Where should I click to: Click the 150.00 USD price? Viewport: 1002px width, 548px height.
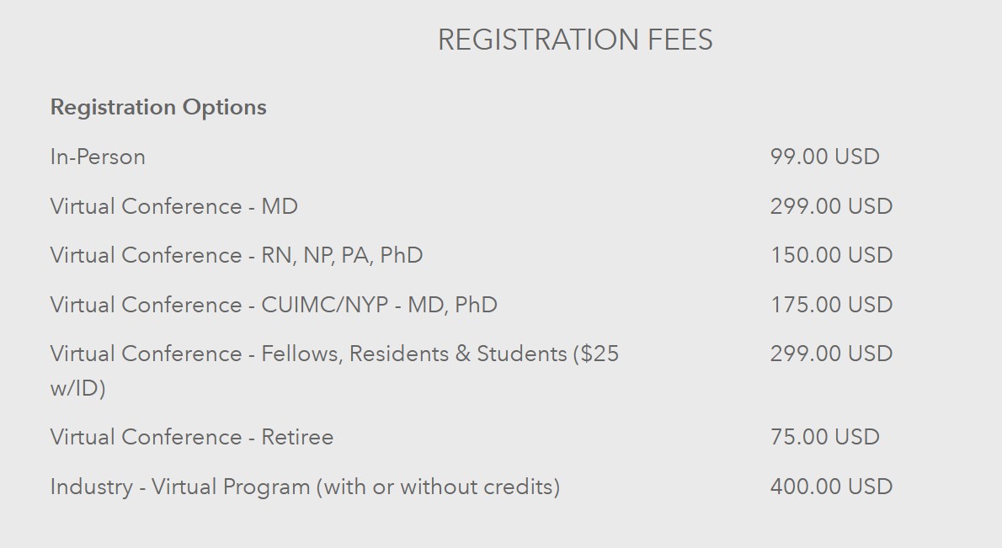[x=831, y=256]
